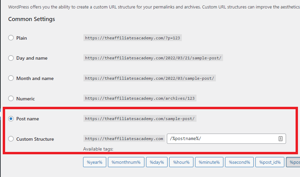This screenshot has width=300, height=177.
Task: Toggle the highlighted %postname% tag button
Action: [x=294, y=162]
